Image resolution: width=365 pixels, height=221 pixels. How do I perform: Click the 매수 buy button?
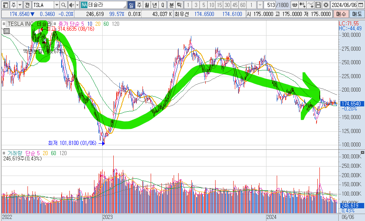(341, 14)
